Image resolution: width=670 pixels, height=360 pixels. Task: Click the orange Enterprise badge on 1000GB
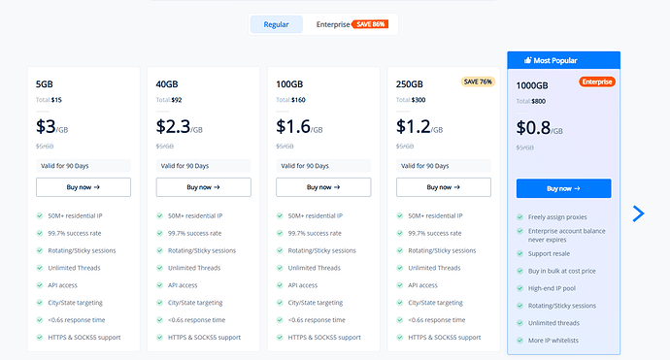point(597,82)
